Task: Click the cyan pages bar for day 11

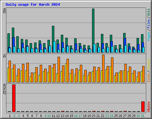Action: [x=54, y=47]
